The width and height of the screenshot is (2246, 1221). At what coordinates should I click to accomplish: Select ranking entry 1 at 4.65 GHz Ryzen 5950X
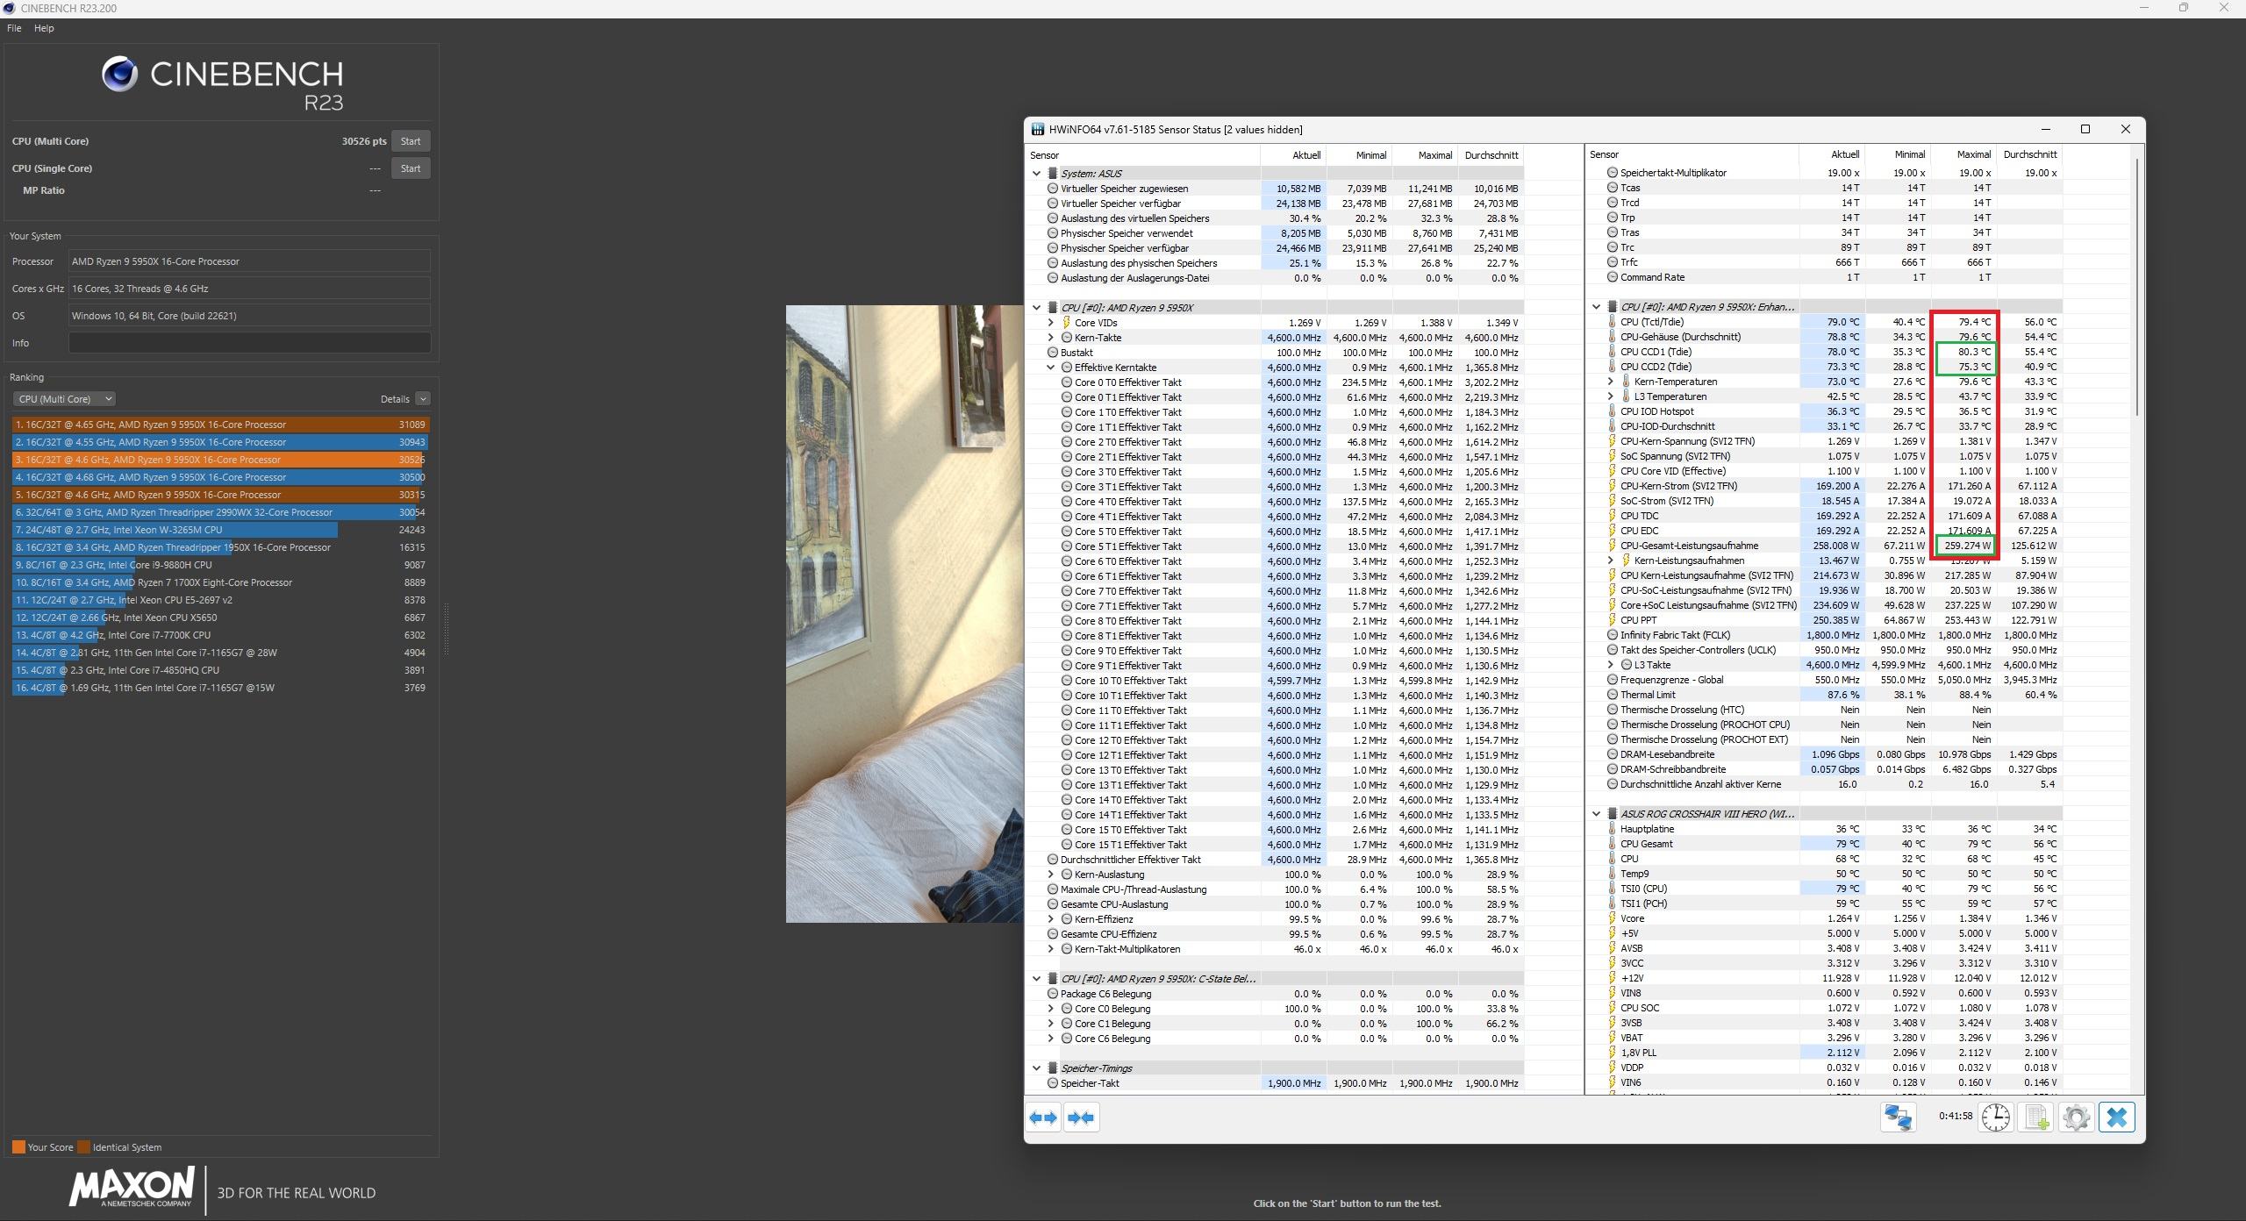[x=220, y=425]
